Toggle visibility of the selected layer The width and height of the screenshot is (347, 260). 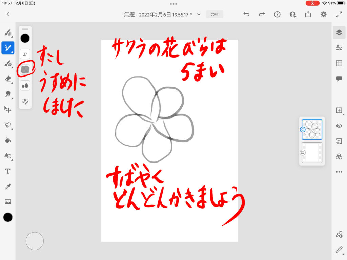tap(339, 126)
